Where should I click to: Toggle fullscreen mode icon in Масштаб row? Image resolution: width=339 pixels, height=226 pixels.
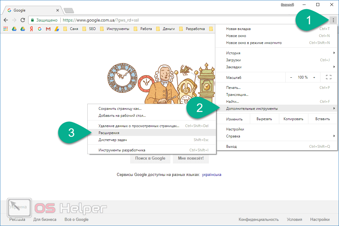(329, 77)
